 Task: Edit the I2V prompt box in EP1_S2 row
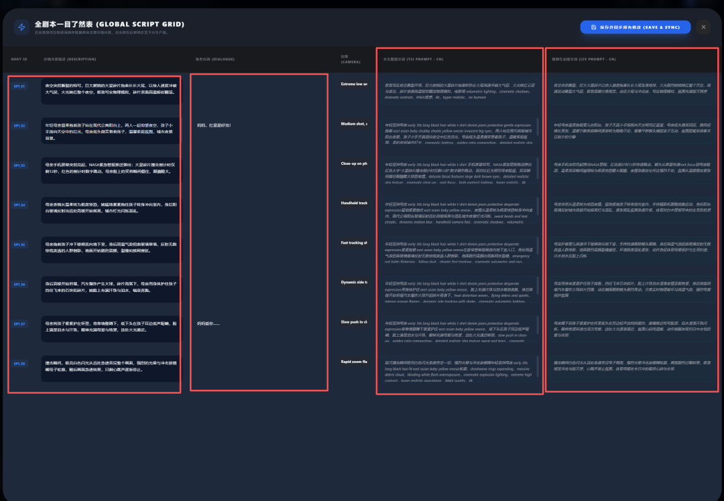[x=633, y=131]
